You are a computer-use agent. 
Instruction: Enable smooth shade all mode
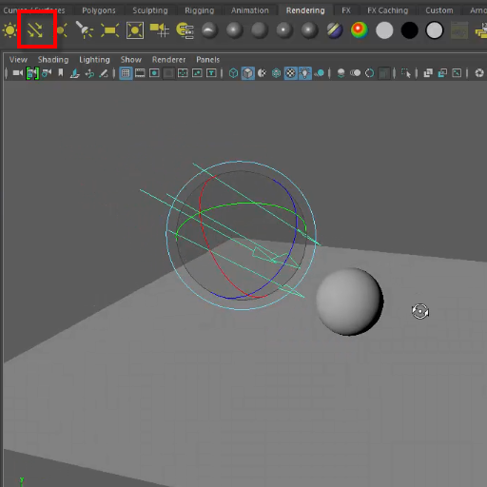(x=248, y=73)
